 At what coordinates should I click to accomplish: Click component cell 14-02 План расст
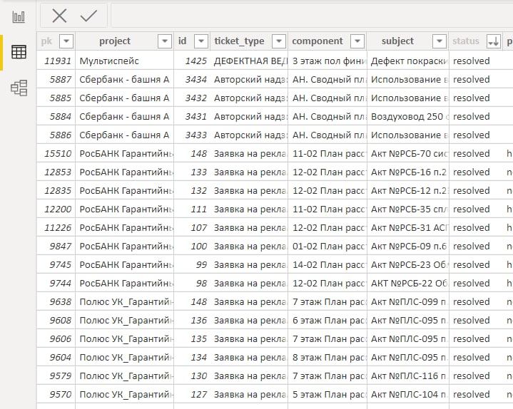(327, 264)
